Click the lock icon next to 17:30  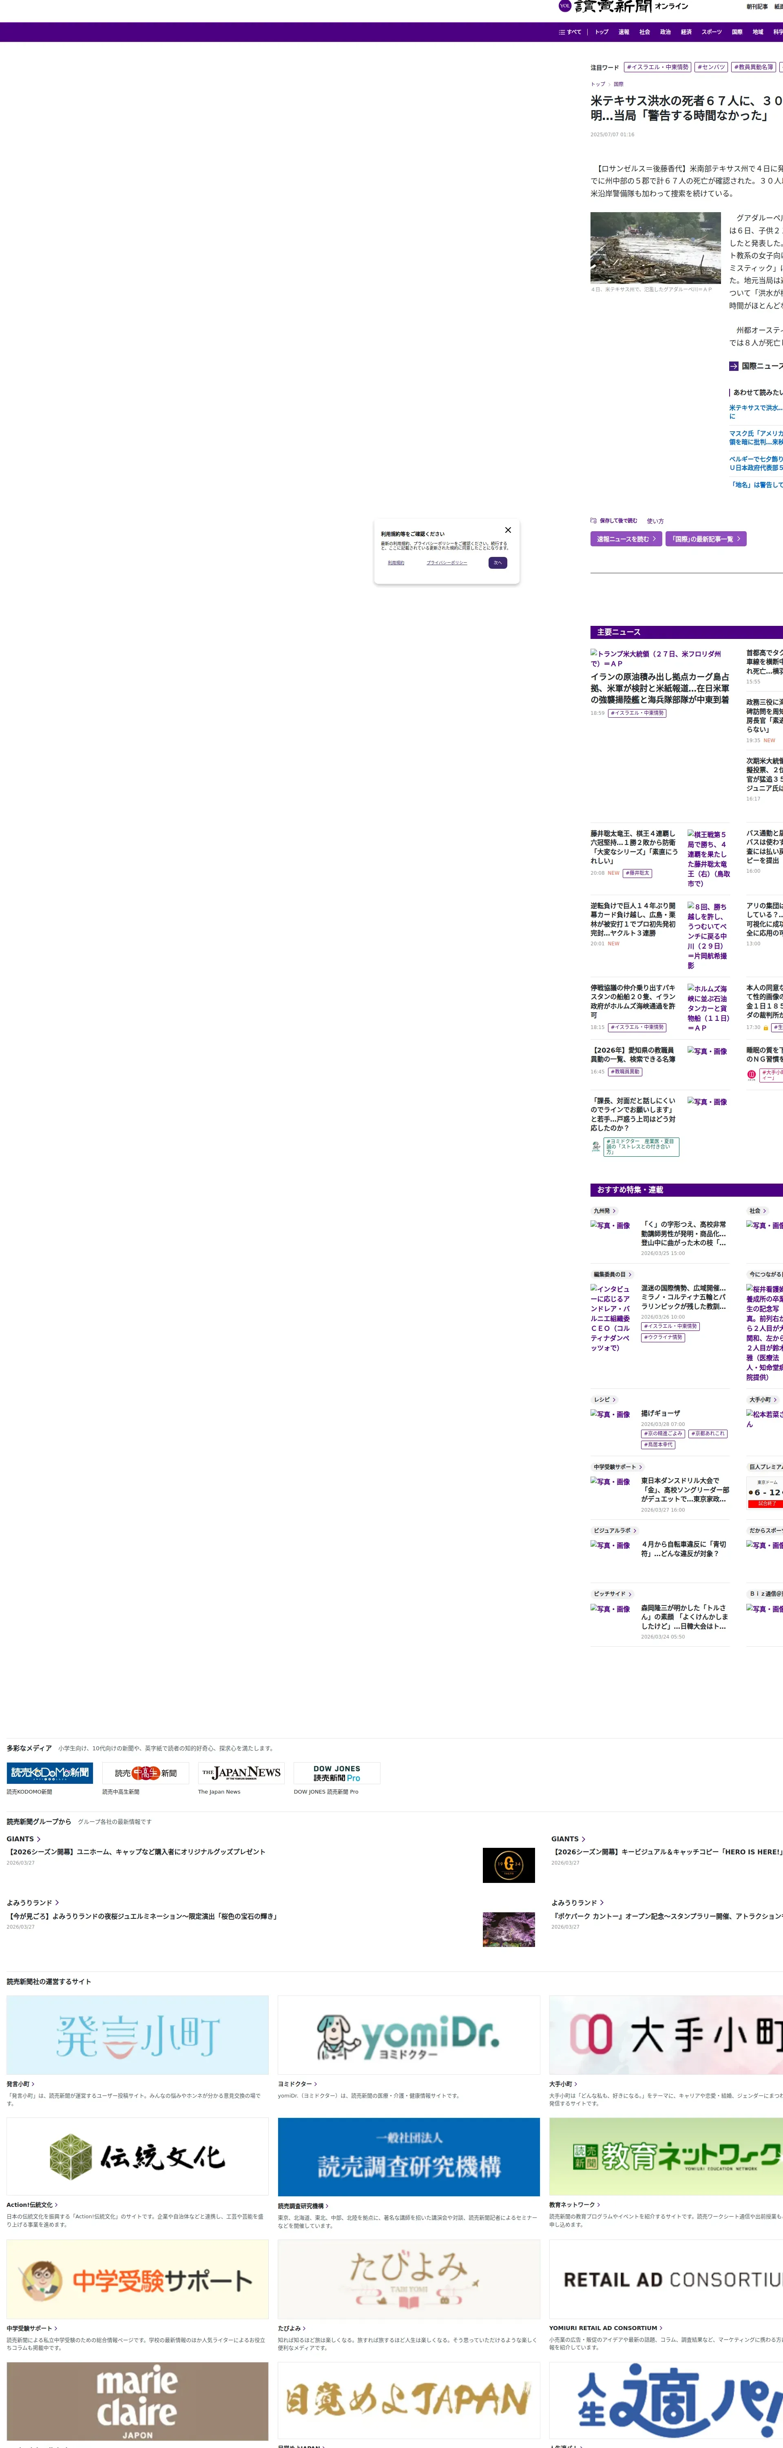[x=765, y=1027]
